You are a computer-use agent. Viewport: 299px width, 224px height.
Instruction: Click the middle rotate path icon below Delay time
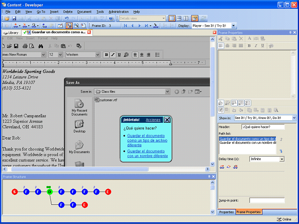pos(228,167)
